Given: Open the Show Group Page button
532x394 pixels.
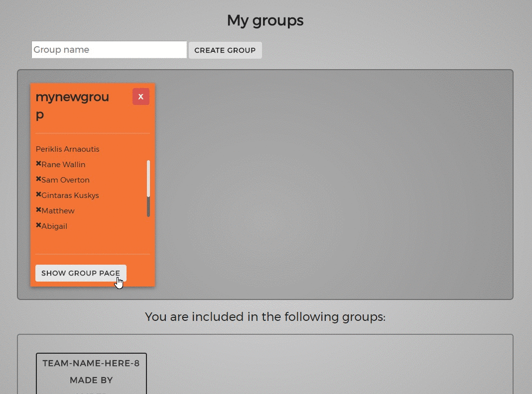Looking at the screenshot, I should point(81,273).
